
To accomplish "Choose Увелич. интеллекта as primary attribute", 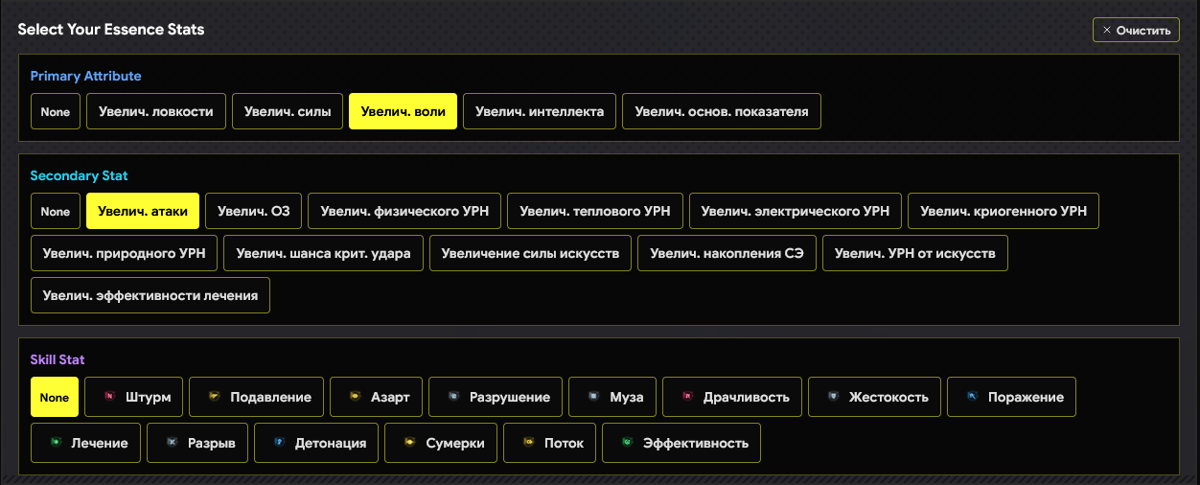I will tap(539, 111).
